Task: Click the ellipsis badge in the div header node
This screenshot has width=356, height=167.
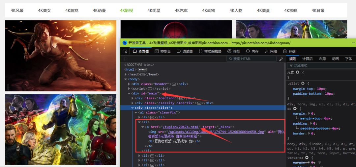Action: 174,84
